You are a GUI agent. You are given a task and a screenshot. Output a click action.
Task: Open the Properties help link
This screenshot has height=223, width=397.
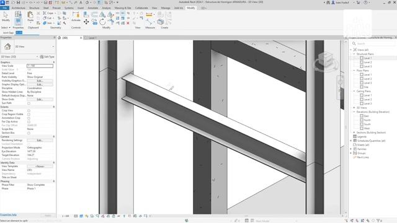click(x=8, y=215)
